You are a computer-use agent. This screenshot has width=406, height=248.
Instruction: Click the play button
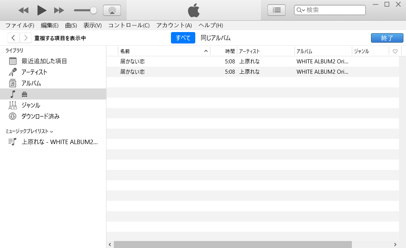42,10
